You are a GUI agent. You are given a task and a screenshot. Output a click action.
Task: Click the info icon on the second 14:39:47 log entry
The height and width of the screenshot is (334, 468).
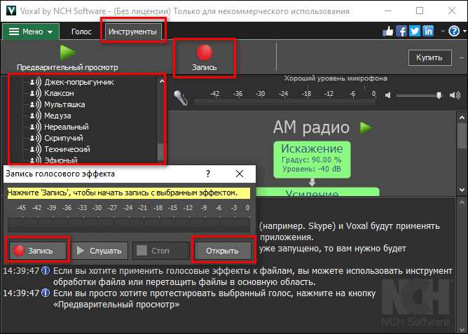[x=46, y=293]
